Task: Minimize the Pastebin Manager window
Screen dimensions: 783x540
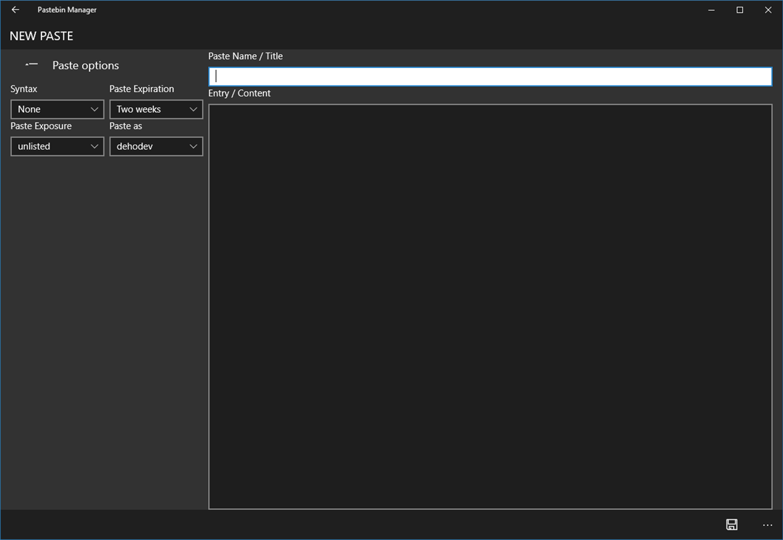Action: coord(711,10)
